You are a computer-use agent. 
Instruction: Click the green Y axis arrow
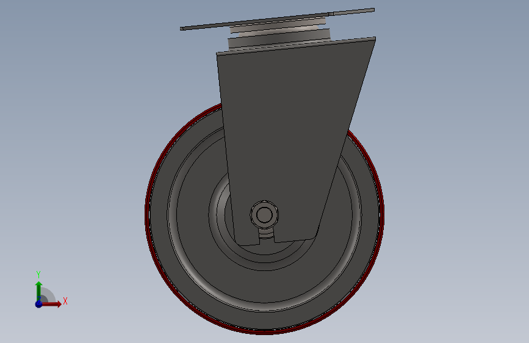(x=38, y=290)
